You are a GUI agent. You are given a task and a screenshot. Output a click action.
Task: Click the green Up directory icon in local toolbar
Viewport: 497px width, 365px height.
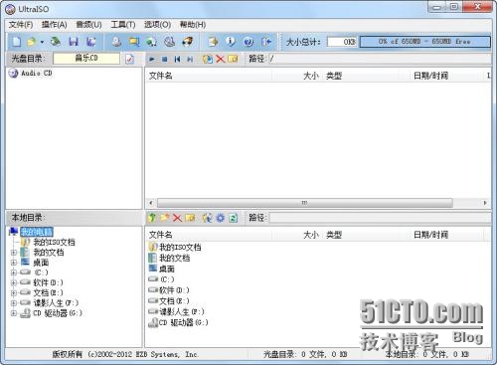[x=152, y=218]
